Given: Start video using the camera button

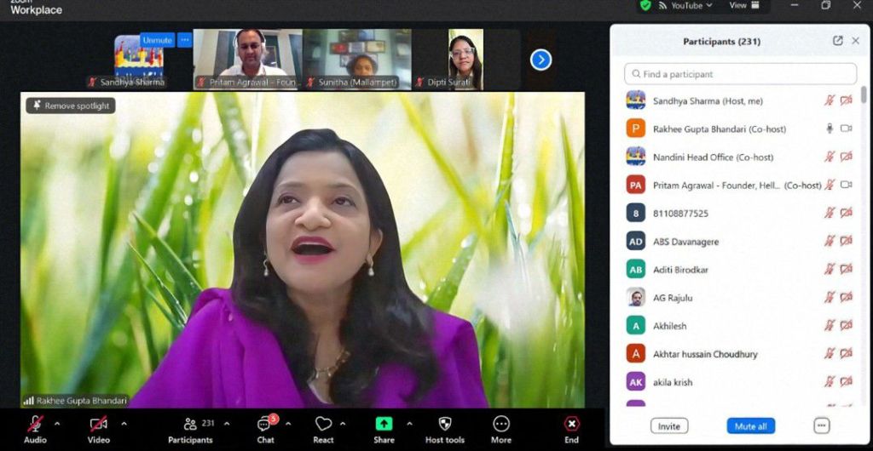Looking at the screenshot, I should [99, 424].
